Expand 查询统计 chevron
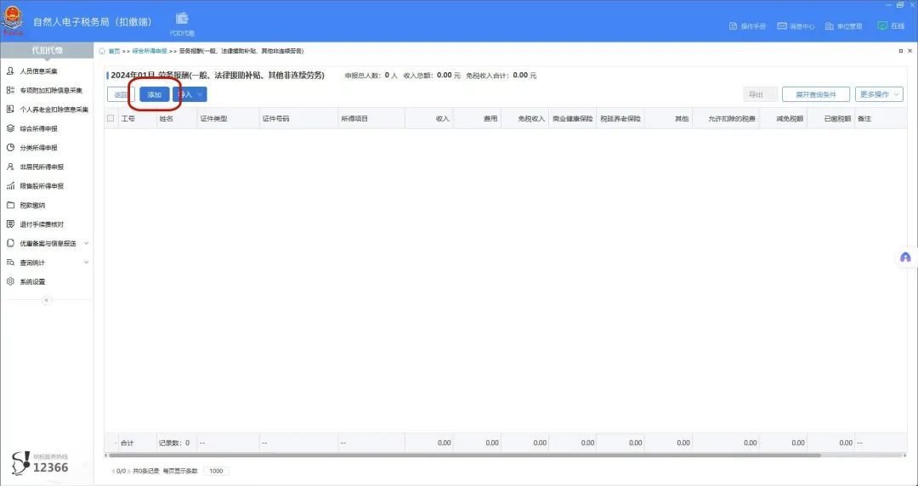The image size is (918, 486). (x=87, y=263)
